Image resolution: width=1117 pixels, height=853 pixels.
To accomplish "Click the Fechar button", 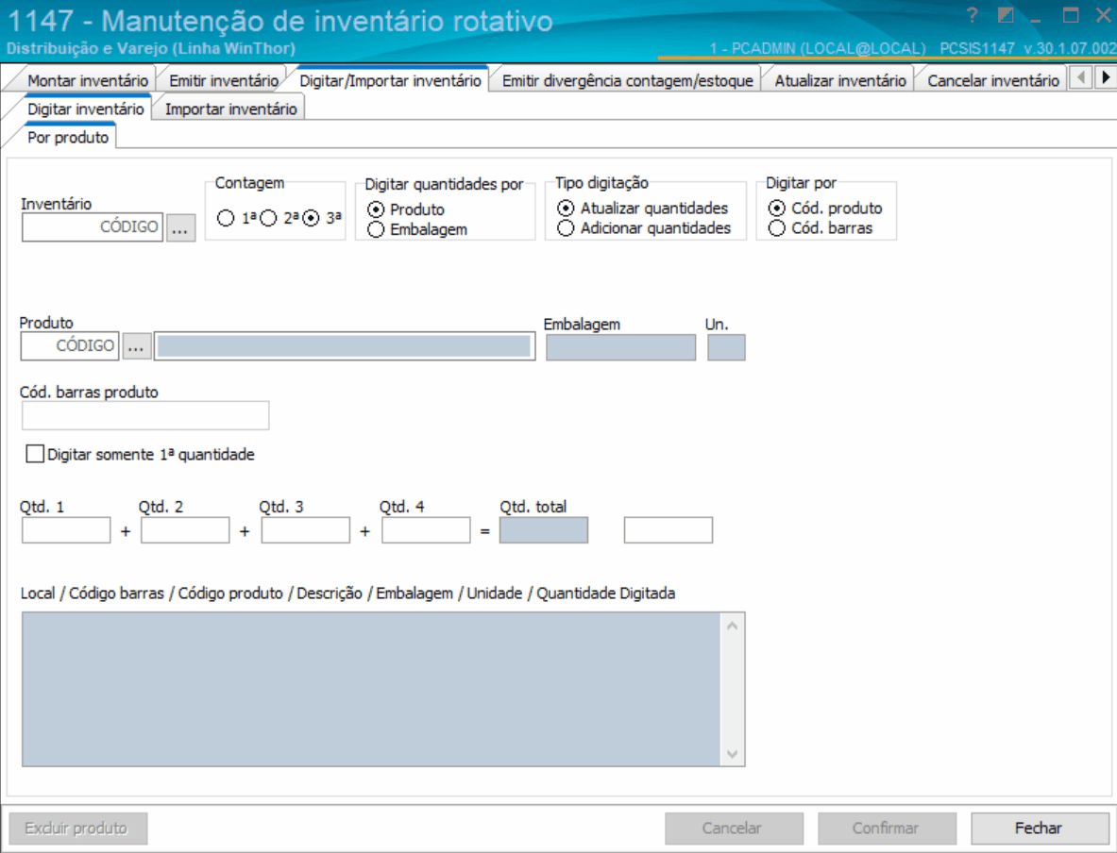I will [1040, 828].
